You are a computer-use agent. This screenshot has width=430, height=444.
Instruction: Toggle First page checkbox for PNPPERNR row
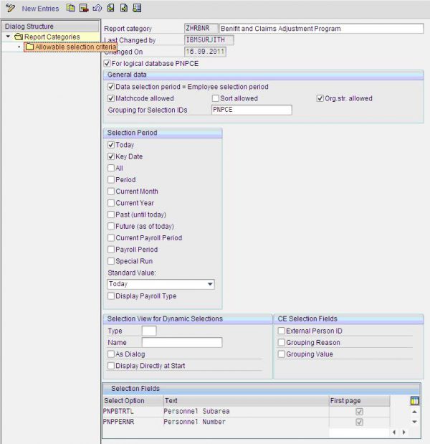pyautogui.click(x=359, y=422)
